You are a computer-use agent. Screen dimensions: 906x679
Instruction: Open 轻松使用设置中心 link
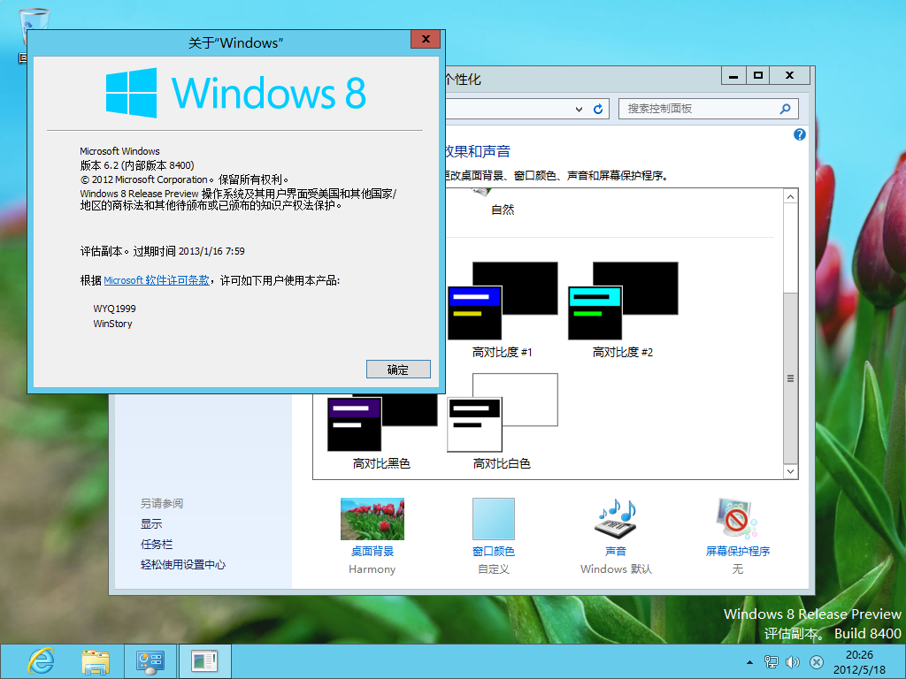click(x=183, y=565)
